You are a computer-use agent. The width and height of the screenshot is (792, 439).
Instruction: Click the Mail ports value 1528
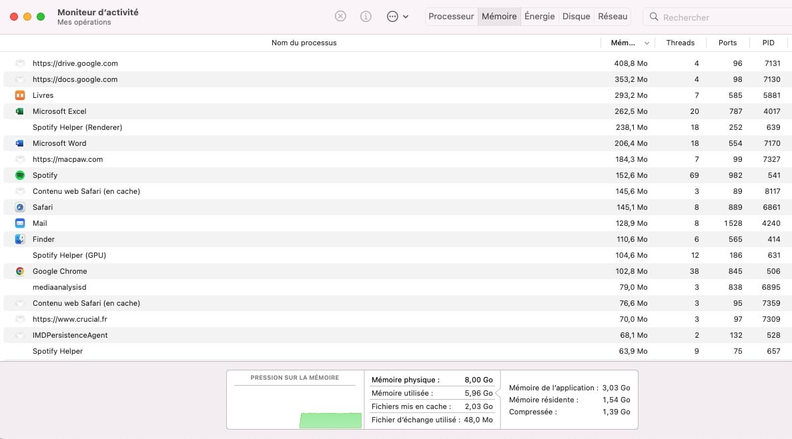click(x=733, y=223)
